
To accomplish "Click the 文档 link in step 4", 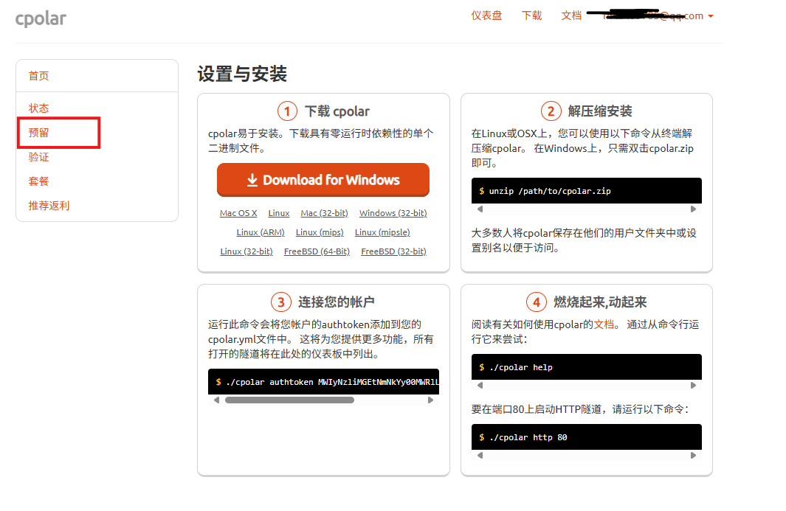I will click(x=604, y=324).
